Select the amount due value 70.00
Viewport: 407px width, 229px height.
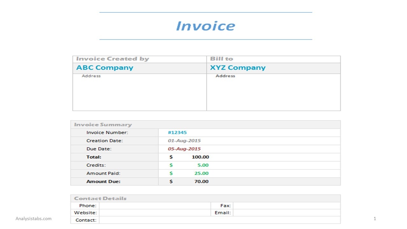click(202, 182)
